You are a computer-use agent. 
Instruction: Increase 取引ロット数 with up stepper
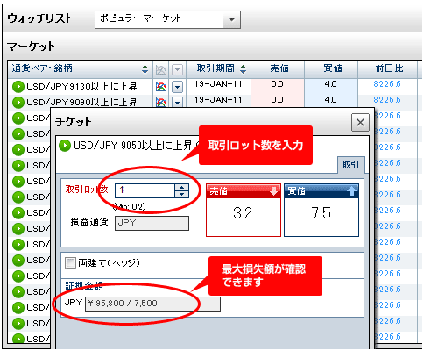coord(182,188)
